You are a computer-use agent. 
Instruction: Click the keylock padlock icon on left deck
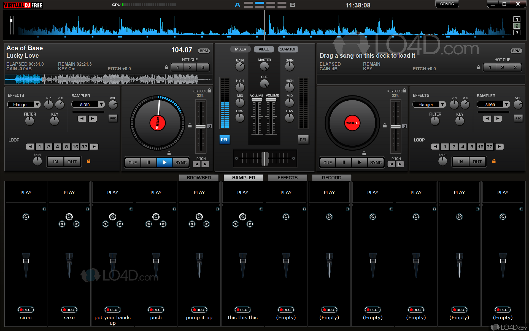[209, 90]
